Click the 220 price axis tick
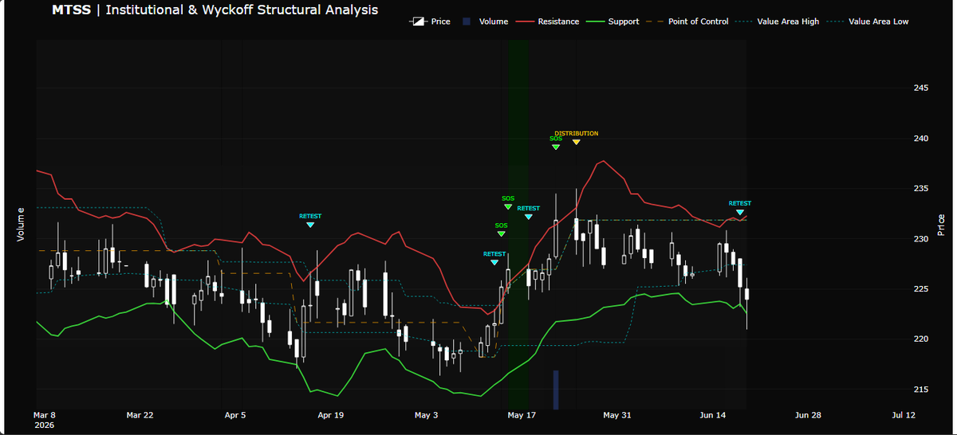Image resolution: width=957 pixels, height=435 pixels. (921, 339)
